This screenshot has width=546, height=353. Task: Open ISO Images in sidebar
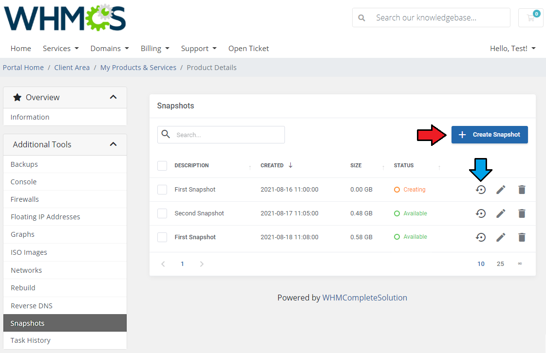65,252
